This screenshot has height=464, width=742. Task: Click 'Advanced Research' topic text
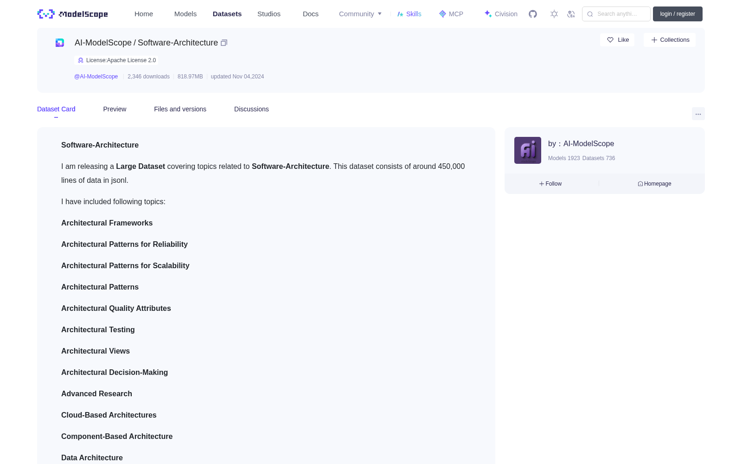[x=96, y=394]
